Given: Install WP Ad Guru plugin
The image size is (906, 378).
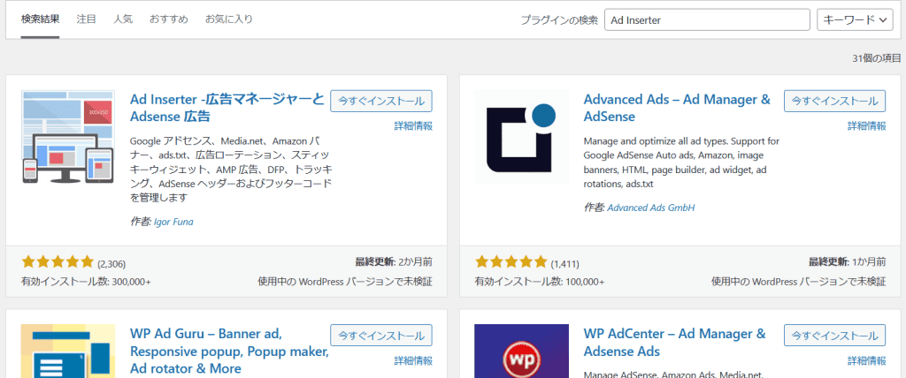Looking at the screenshot, I should click(x=381, y=336).
